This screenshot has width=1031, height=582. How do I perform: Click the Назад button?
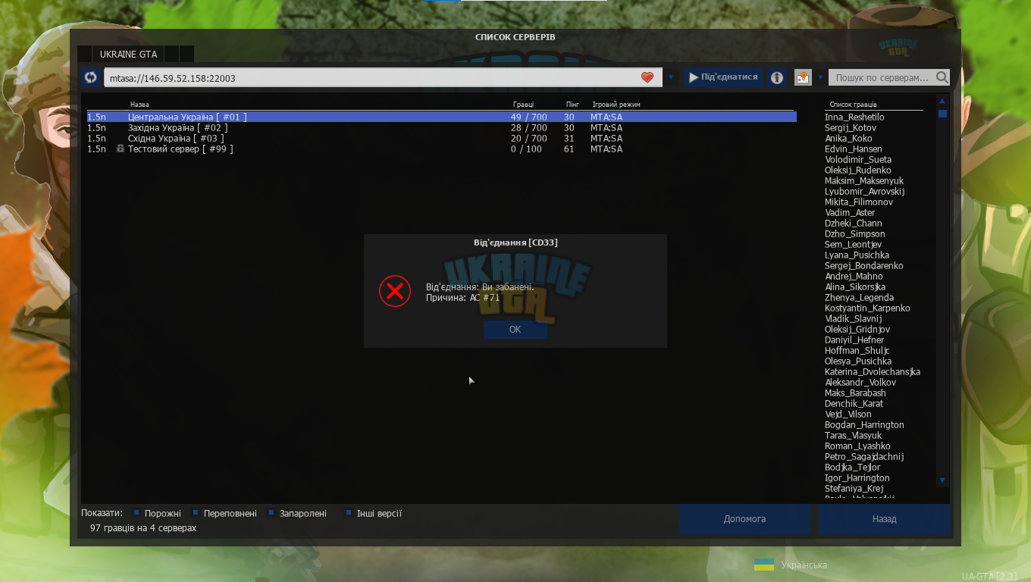click(x=884, y=519)
